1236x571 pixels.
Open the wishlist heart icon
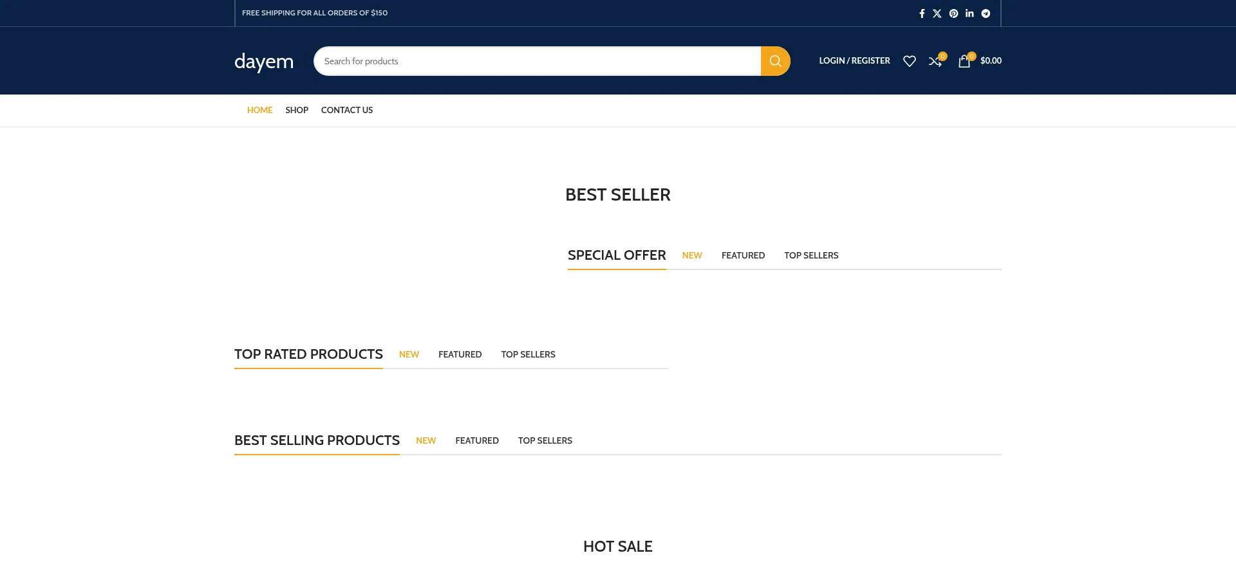coord(909,61)
